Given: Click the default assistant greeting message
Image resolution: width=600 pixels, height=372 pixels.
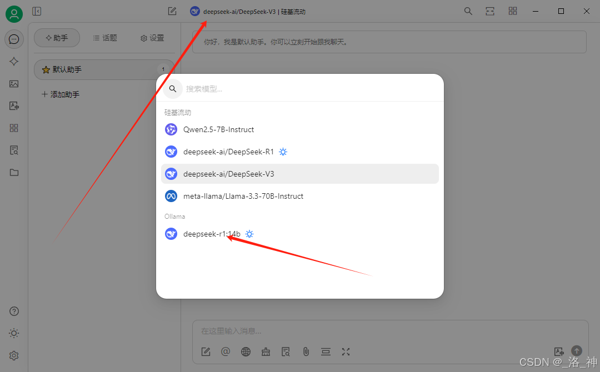Looking at the screenshot, I should (x=389, y=42).
